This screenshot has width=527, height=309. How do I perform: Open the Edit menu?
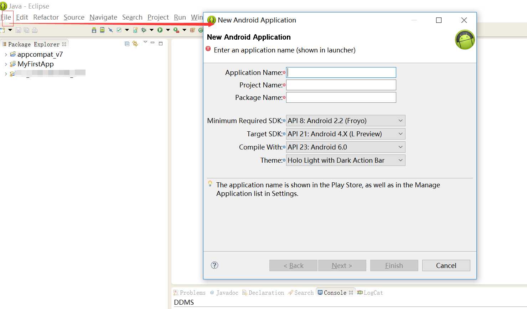tap(22, 17)
